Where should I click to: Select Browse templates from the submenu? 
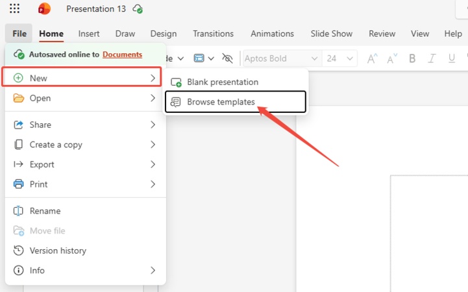coord(221,102)
